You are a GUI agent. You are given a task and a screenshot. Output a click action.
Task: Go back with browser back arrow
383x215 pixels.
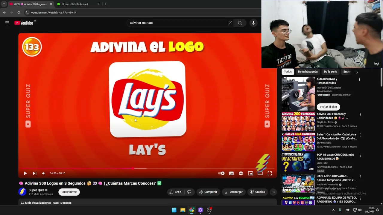pyautogui.click(x=4, y=13)
